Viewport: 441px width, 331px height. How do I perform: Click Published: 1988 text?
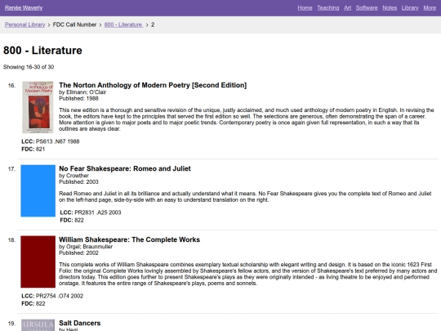tap(78, 99)
